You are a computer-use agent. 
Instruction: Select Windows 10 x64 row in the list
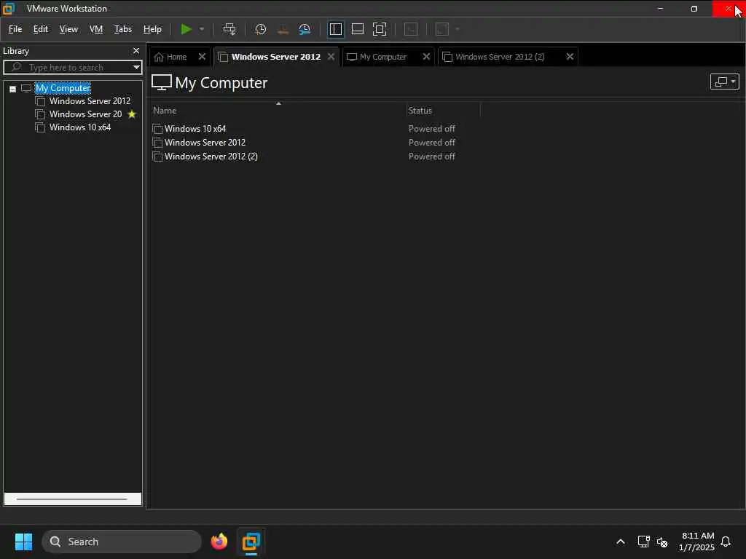click(x=195, y=128)
